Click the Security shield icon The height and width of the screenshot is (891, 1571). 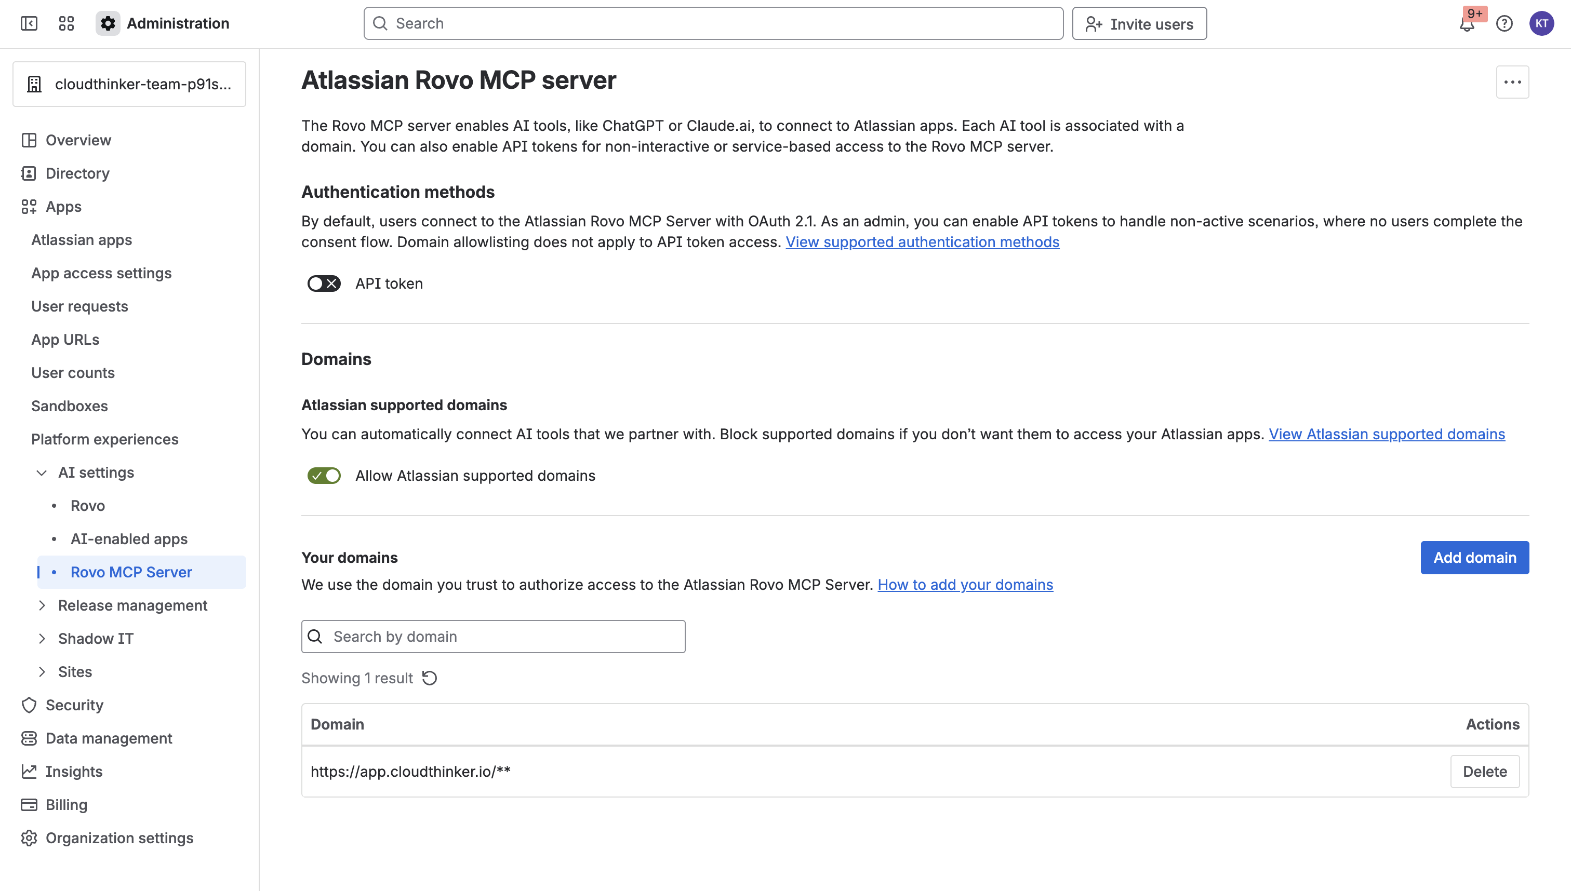[x=29, y=705]
